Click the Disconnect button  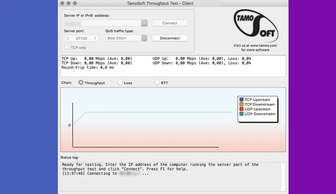coord(170,38)
